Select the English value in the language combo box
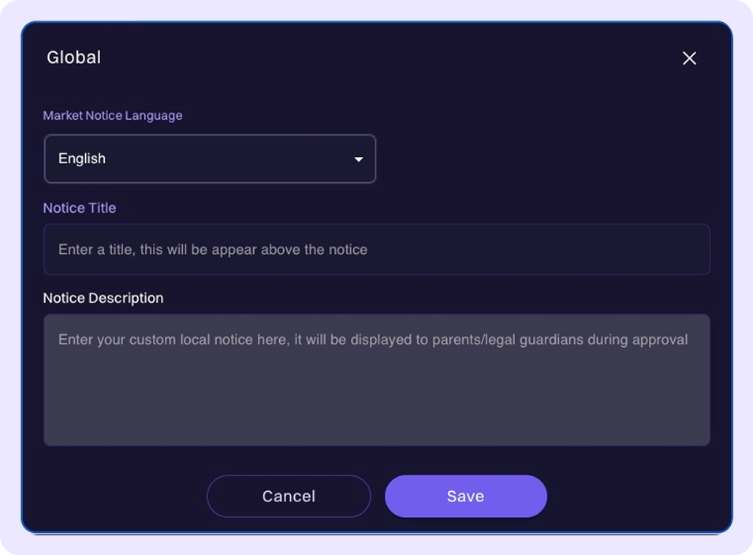The height and width of the screenshot is (555, 753). coord(82,158)
